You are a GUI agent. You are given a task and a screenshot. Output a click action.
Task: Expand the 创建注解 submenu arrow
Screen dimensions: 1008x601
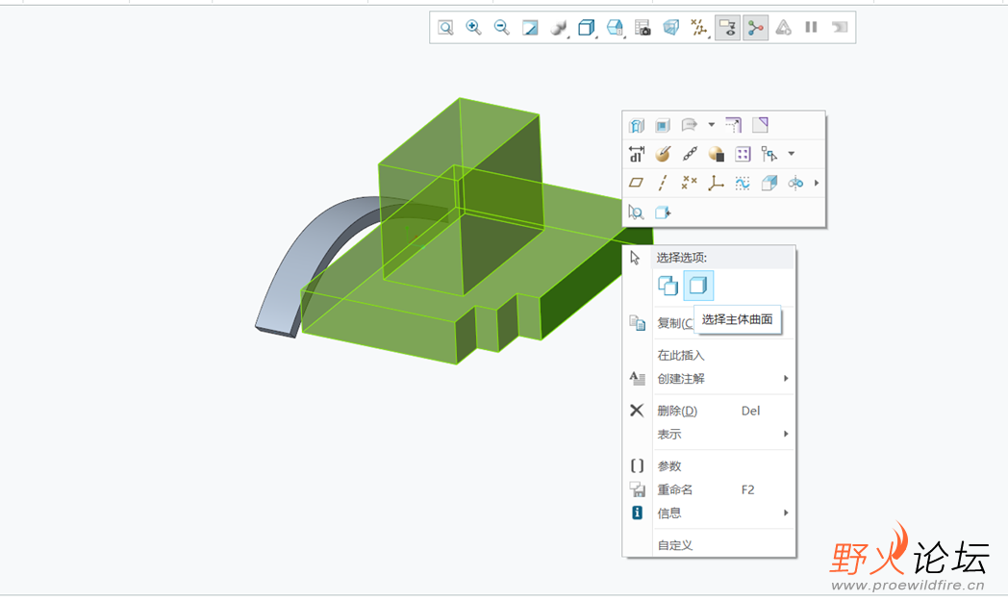[x=786, y=379]
